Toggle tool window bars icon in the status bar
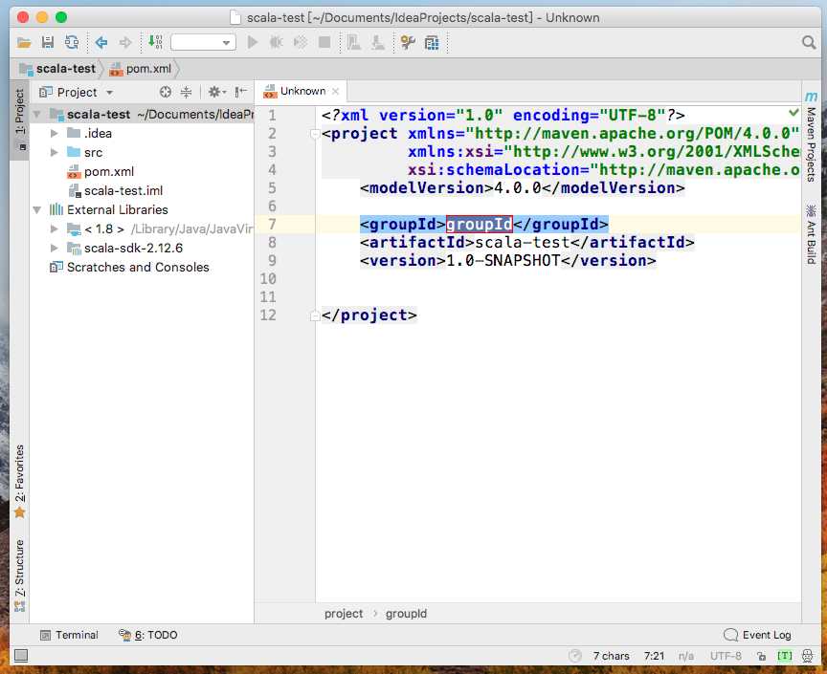Image resolution: width=827 pixels, height=674 pixels. click(x=21, y=656)
